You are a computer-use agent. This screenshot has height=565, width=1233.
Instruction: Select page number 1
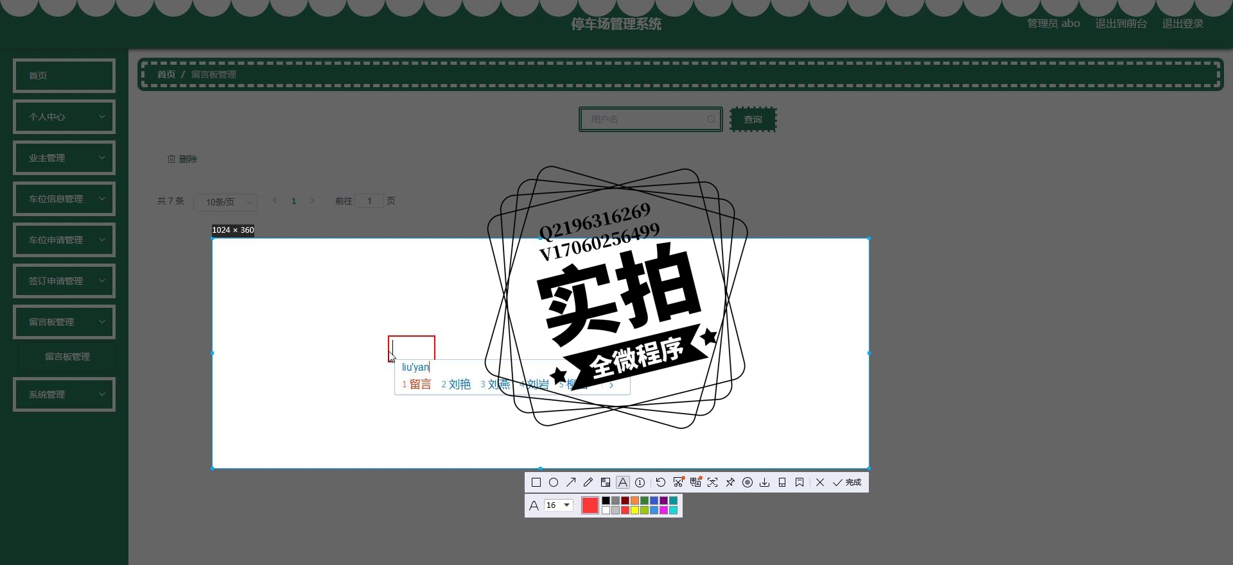(x=293, y=201)
